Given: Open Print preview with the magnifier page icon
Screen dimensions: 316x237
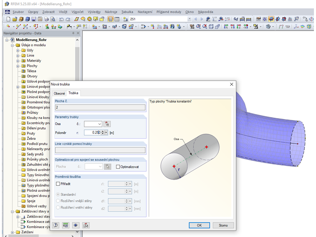Looking at the screenshot, I should 53,19.
